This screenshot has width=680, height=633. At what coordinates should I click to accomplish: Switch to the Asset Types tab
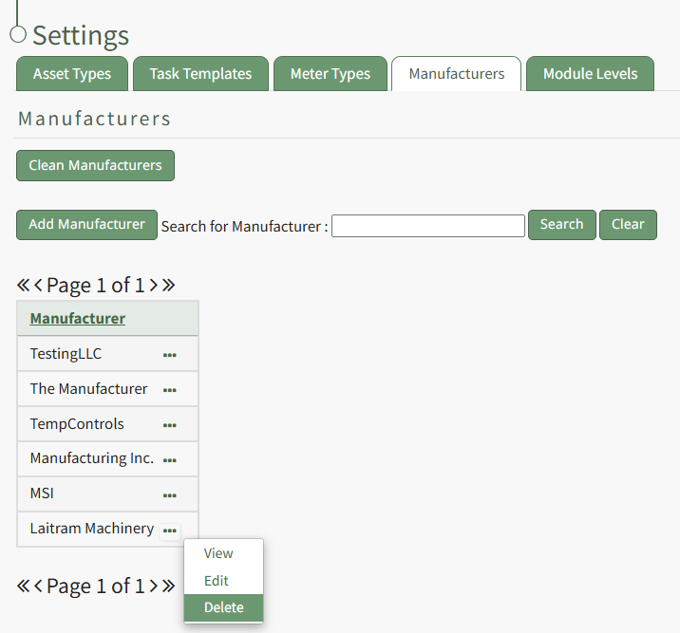click(72, 74)
